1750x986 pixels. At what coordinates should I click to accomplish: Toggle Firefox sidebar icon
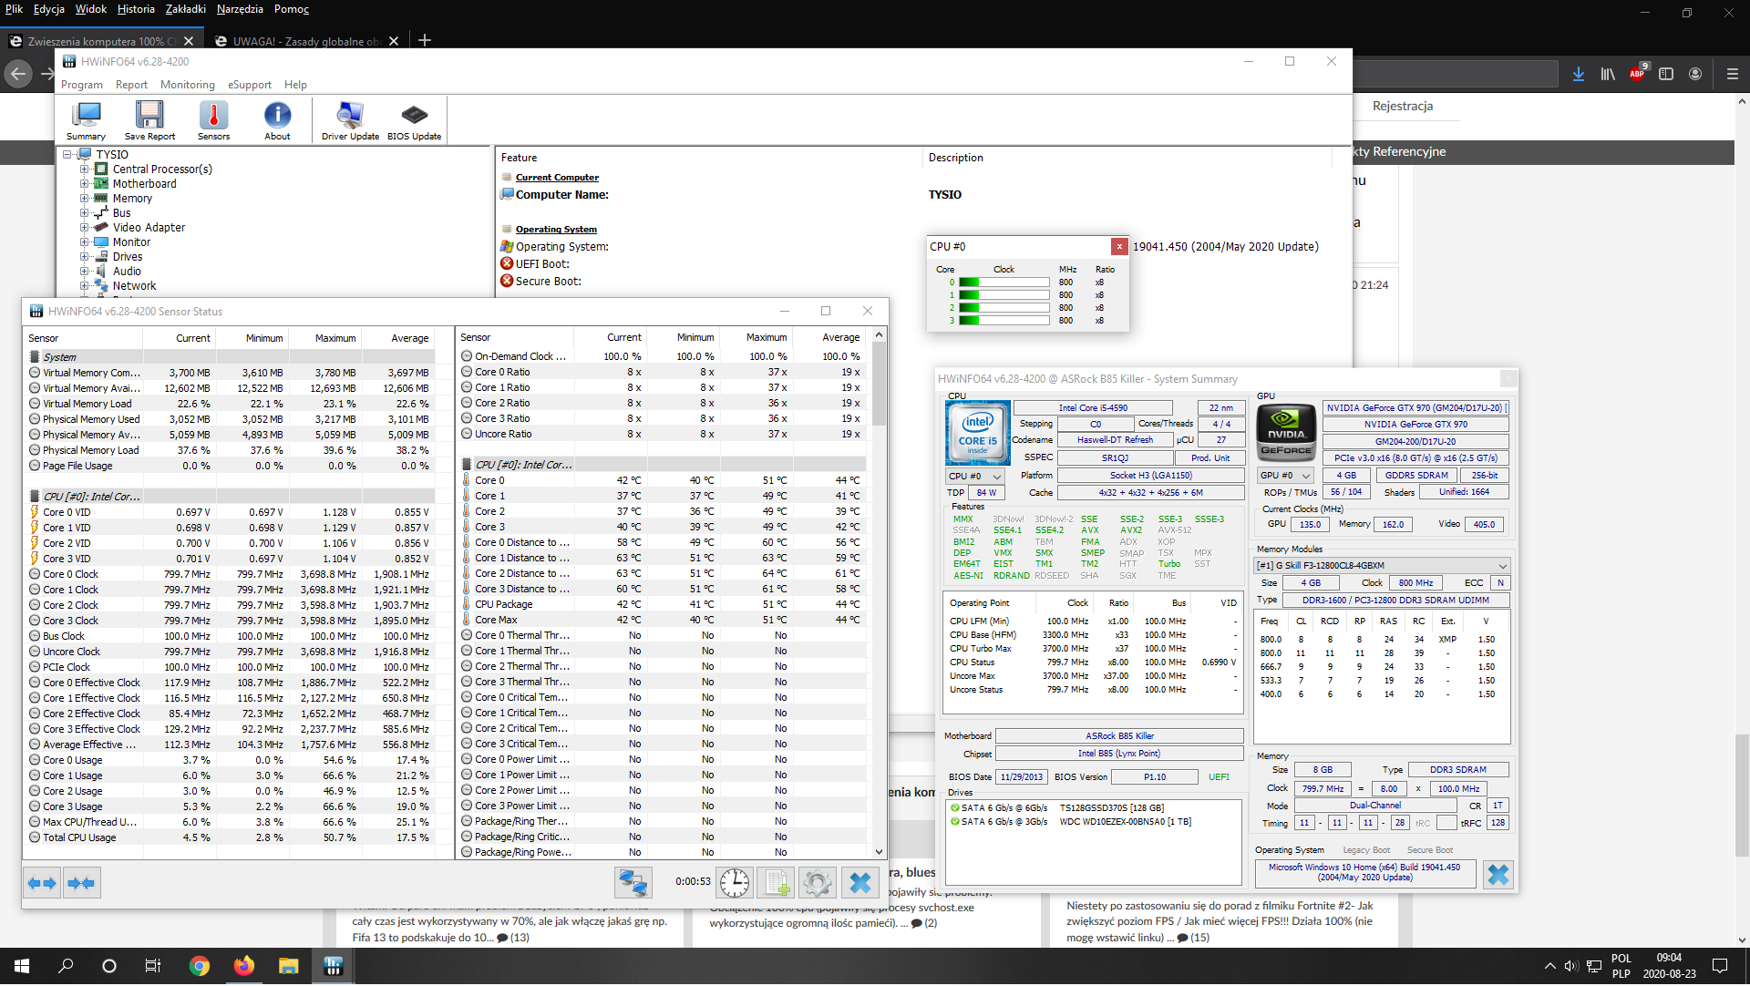(1666, 74)
